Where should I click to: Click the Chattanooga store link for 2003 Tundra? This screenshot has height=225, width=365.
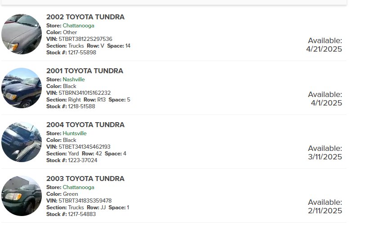[79, 187]
